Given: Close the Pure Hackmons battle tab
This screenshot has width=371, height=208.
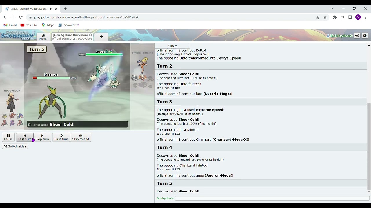Looking at the screenshot, I should (x=90, y=35).
